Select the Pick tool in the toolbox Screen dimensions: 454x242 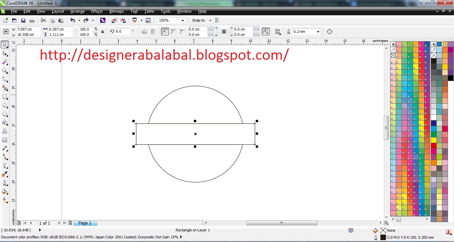5,44
